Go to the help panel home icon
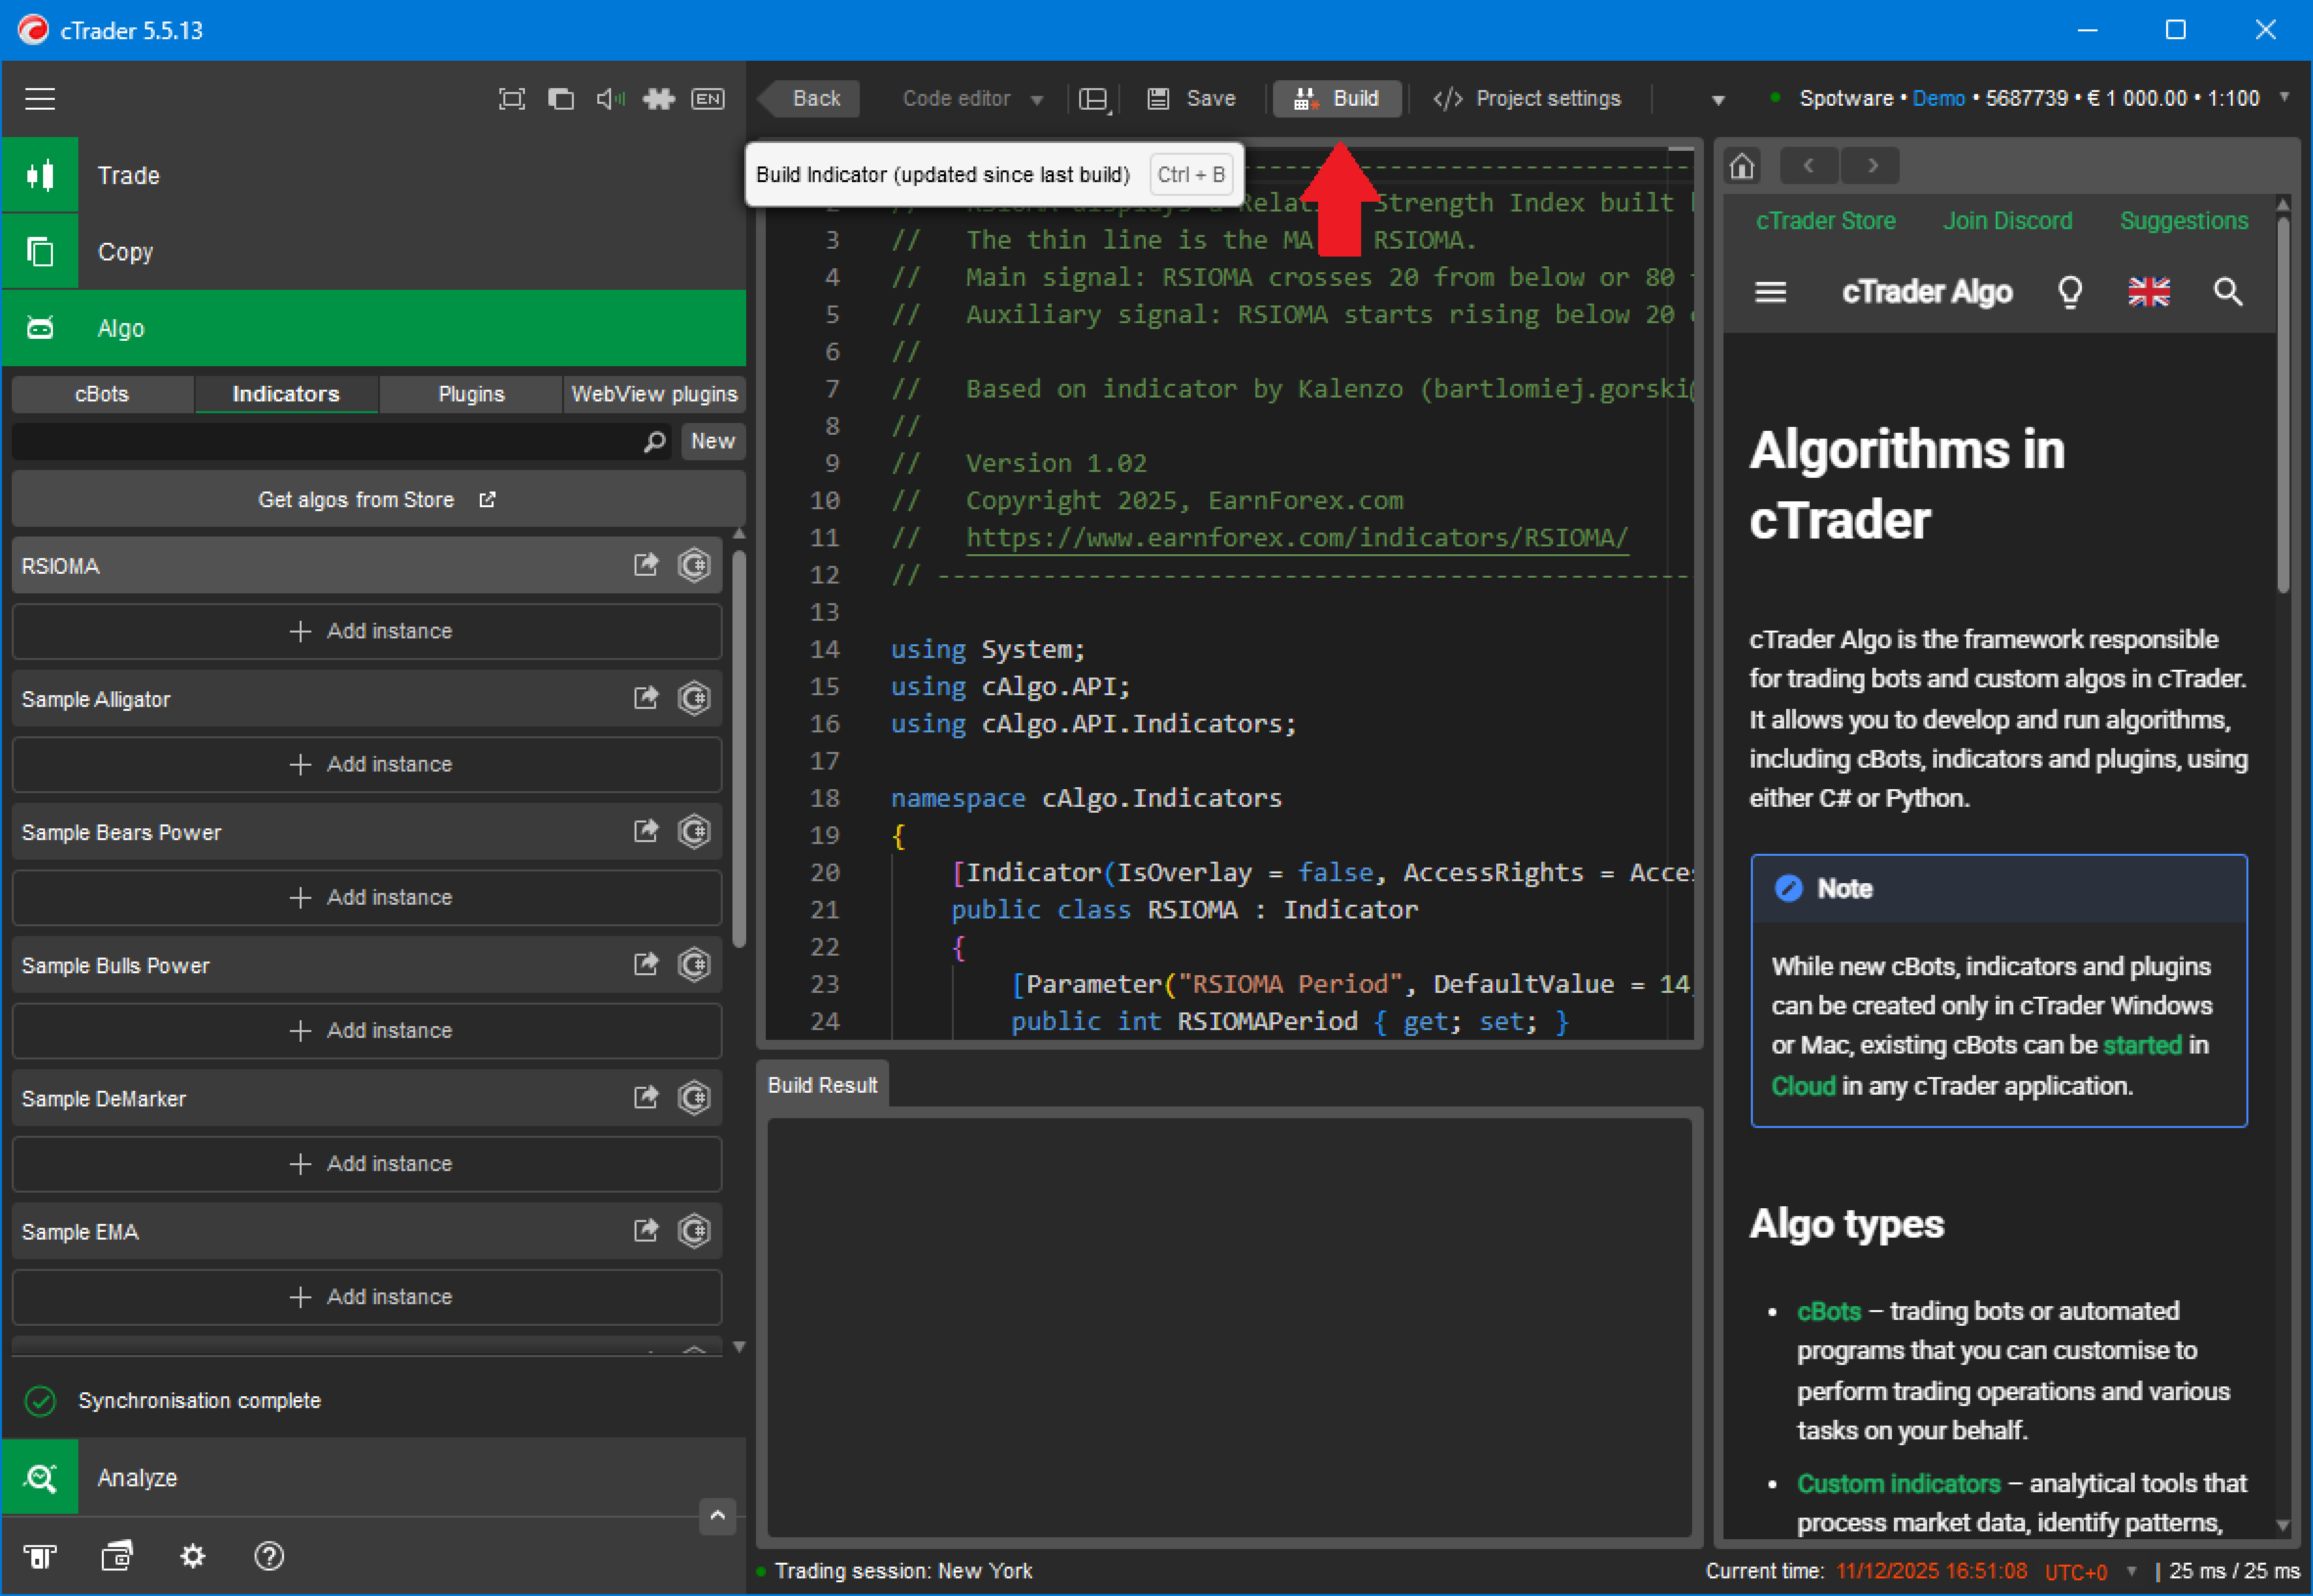2313x1596 pixels. pos(1742,165)
